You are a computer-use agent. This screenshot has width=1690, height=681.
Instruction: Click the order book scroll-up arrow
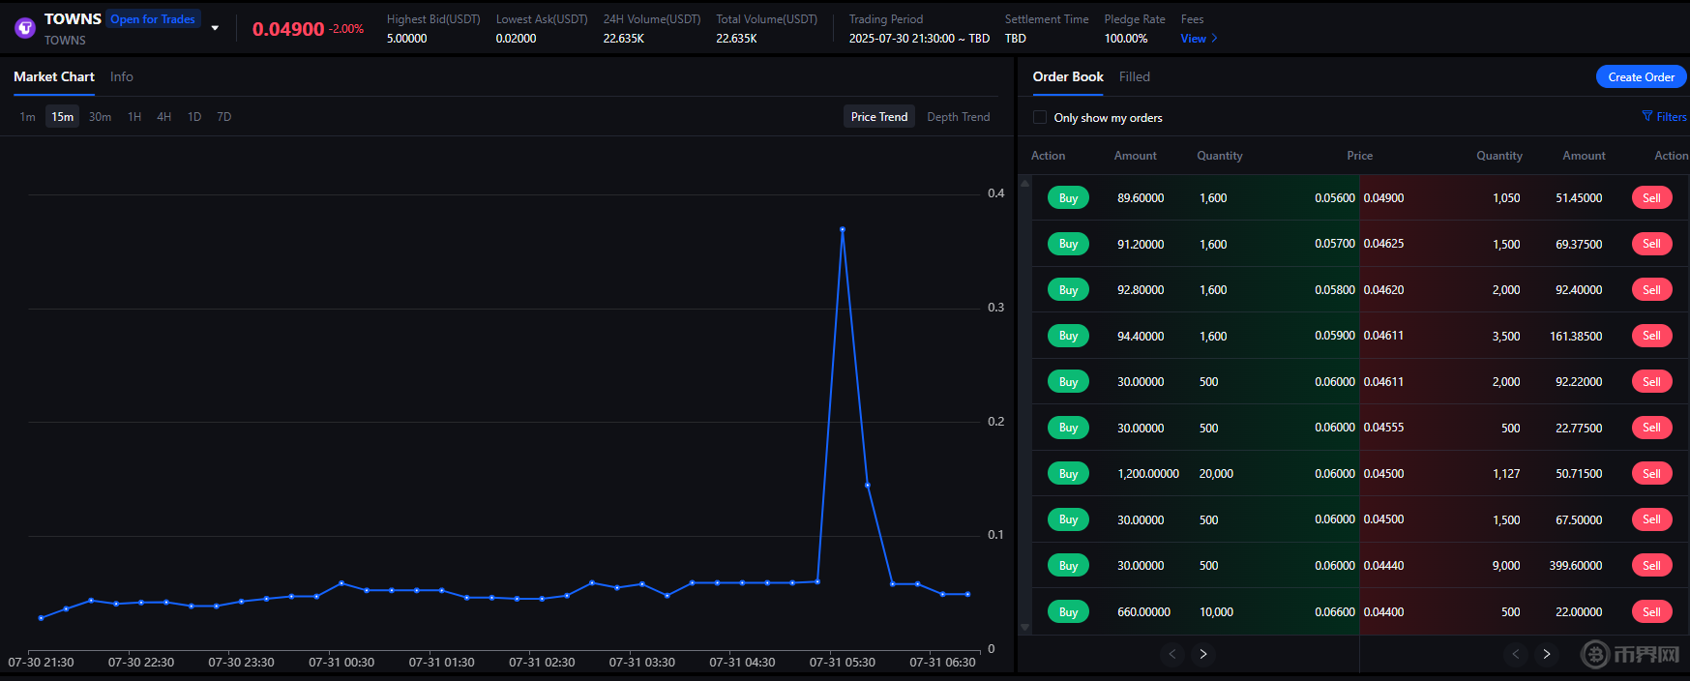(x=1025, y=183)
